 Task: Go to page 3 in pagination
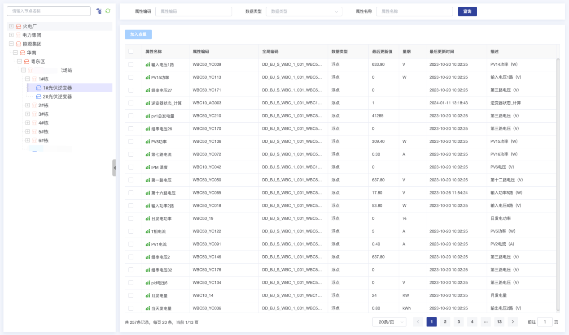tap(458, 322)
